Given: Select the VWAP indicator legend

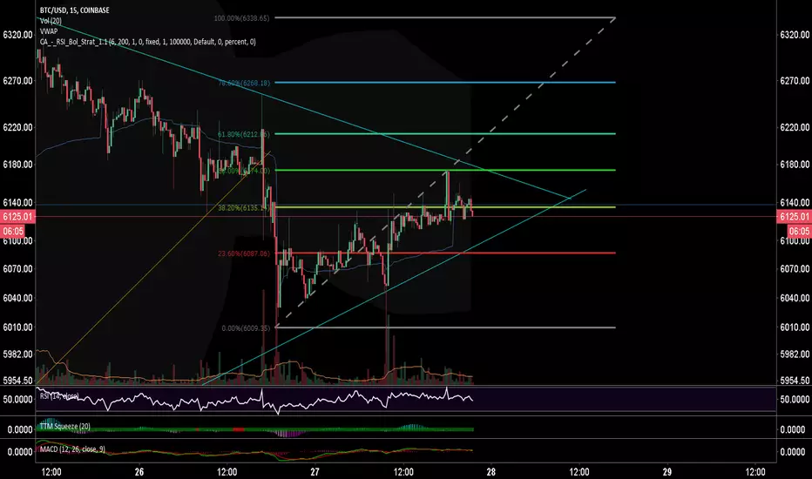Looking at the screenshot, I should (49, 31).
